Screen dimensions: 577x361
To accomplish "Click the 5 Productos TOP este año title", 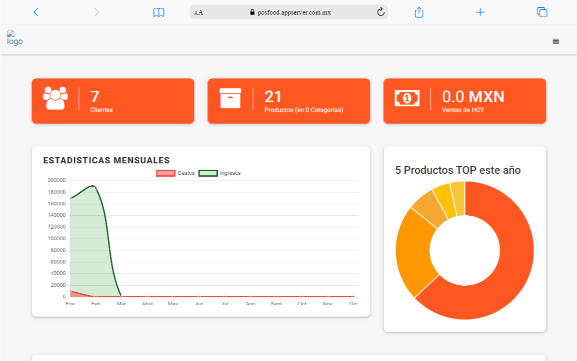I will (x=458, y=170).
